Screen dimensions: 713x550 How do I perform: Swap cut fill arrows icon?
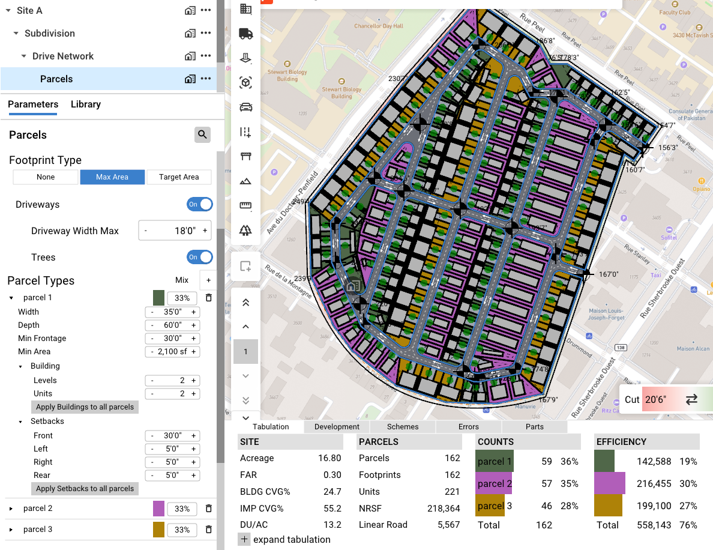click(691, 399)
